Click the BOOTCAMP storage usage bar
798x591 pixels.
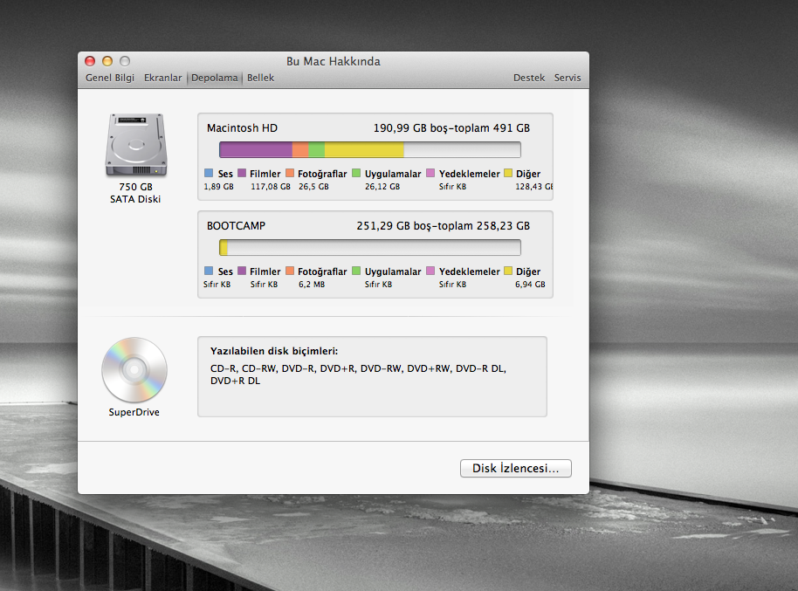(x=369, y=247)
